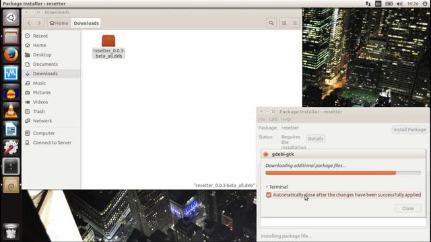
Task: Open the Trash from the launcher bottom
Action: click(x=11, y=231)
